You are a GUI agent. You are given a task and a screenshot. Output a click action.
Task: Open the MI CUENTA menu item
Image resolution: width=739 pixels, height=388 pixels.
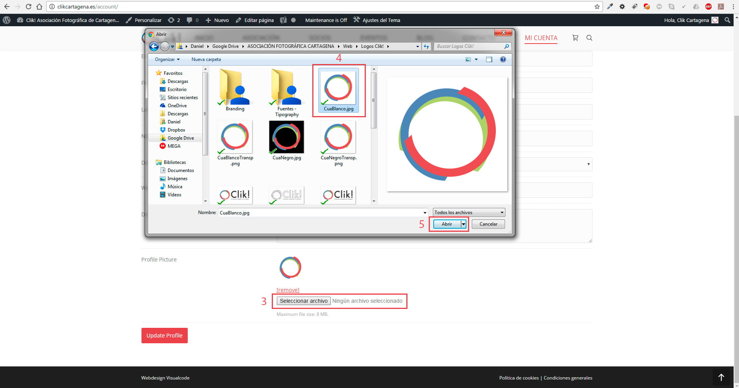(x=541, y=38)
